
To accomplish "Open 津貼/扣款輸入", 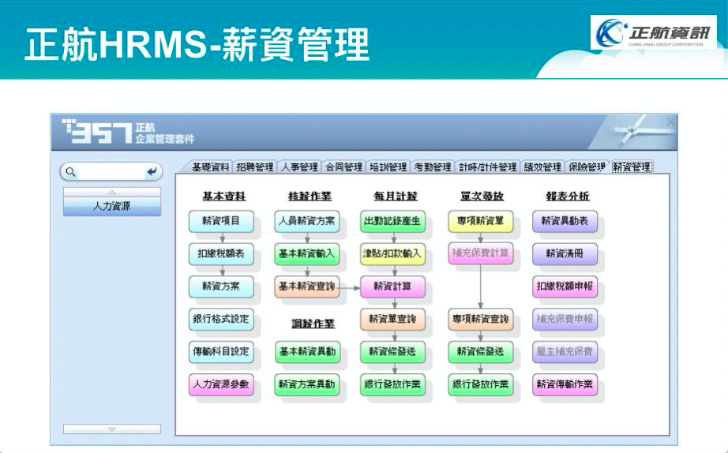I will point(392,254).
